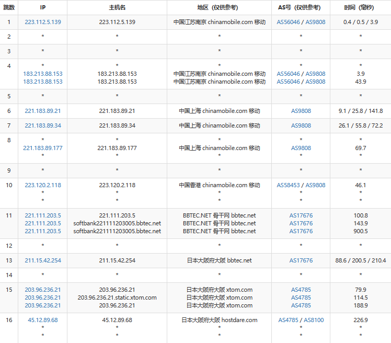This screenshot has width=391, height=343.
Task: Click AS17676 link in hop 13 row
Action: click(301, 260)
